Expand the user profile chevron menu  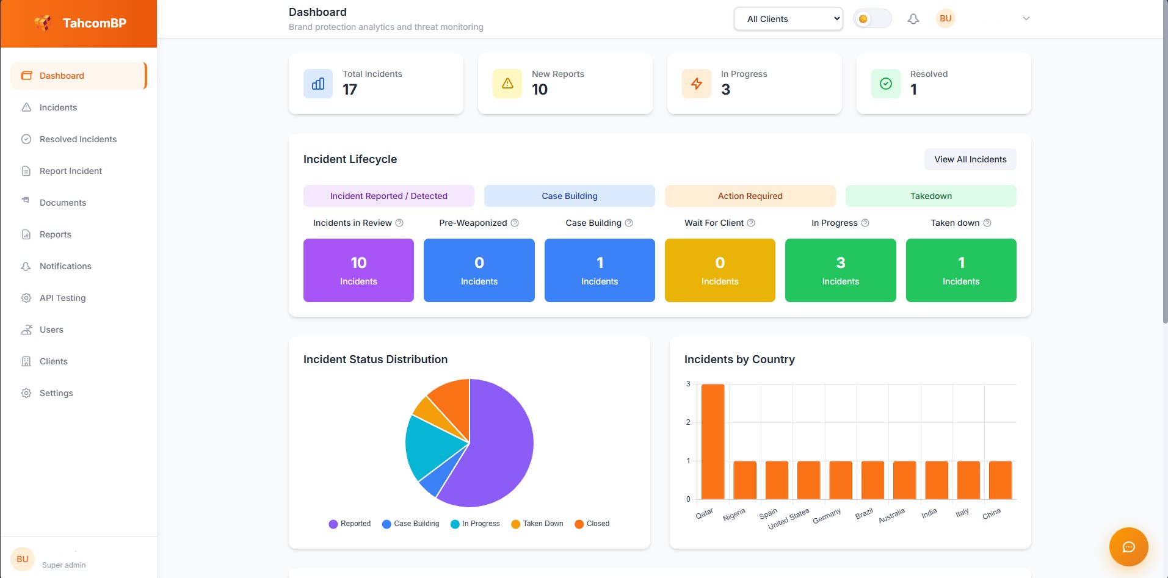click(x=1026, y=18)
